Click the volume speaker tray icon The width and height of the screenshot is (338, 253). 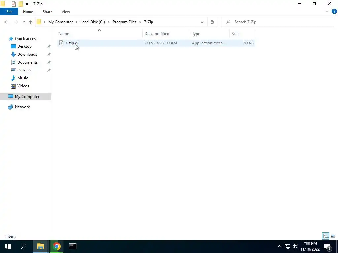pyautogui.click(x=295, y=246)
